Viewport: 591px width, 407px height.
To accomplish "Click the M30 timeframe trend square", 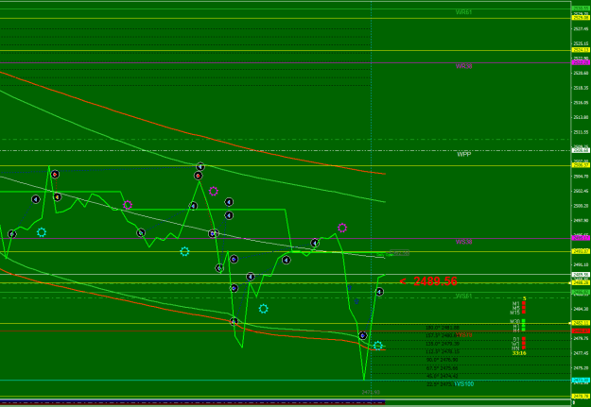I will pos(524,321).
